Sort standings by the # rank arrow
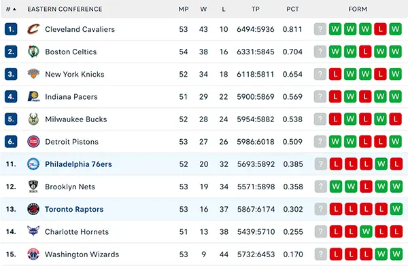408x266 pixels. click(x=11, y=9)
